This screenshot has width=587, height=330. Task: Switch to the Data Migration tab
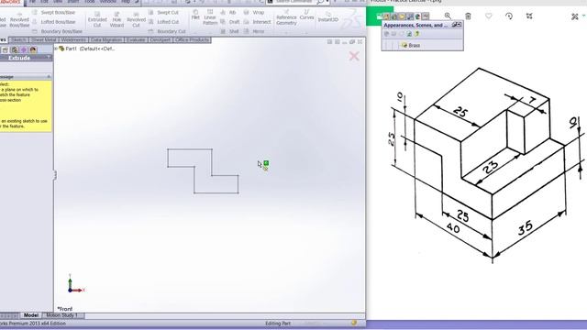pyautogui.click(x=106, y=40)
